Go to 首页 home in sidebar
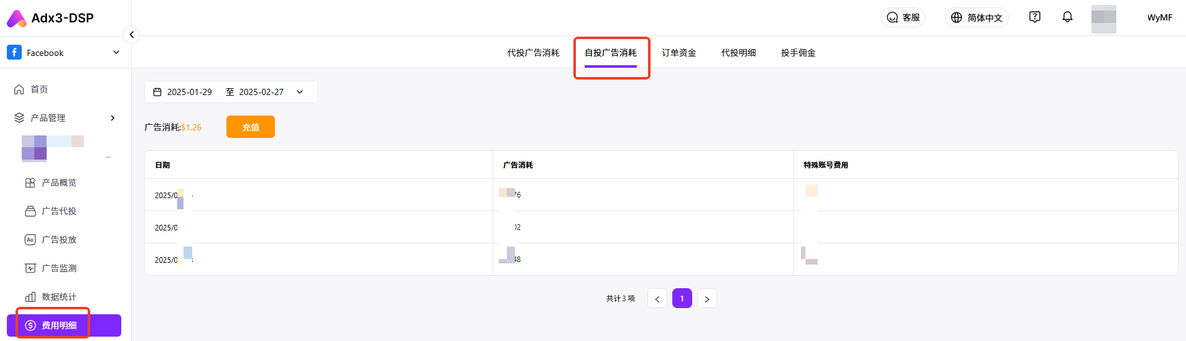This screenshot has height=341, width=1186. coord(39,89)
